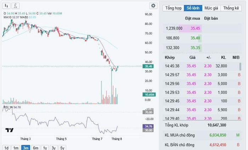Open chart settings gear icon
The image size is (248, 150).
click(x=153, y=6)
